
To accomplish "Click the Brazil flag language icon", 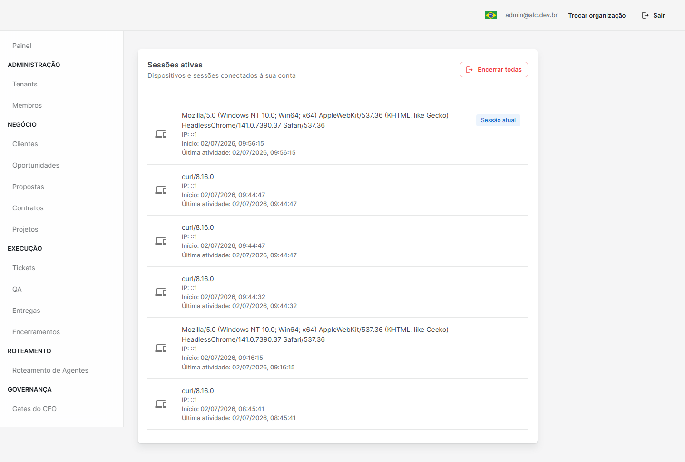I will click(491, 15).
